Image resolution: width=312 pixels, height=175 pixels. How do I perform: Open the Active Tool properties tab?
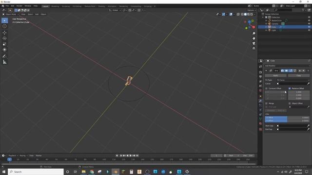[260, 67]
